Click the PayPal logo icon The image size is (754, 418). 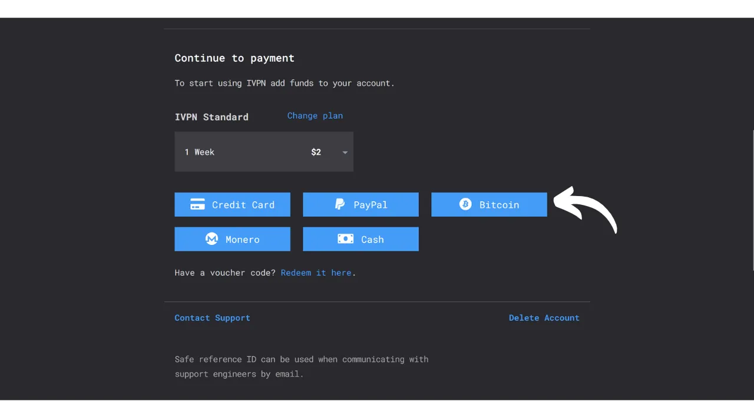tap(340, 204)
